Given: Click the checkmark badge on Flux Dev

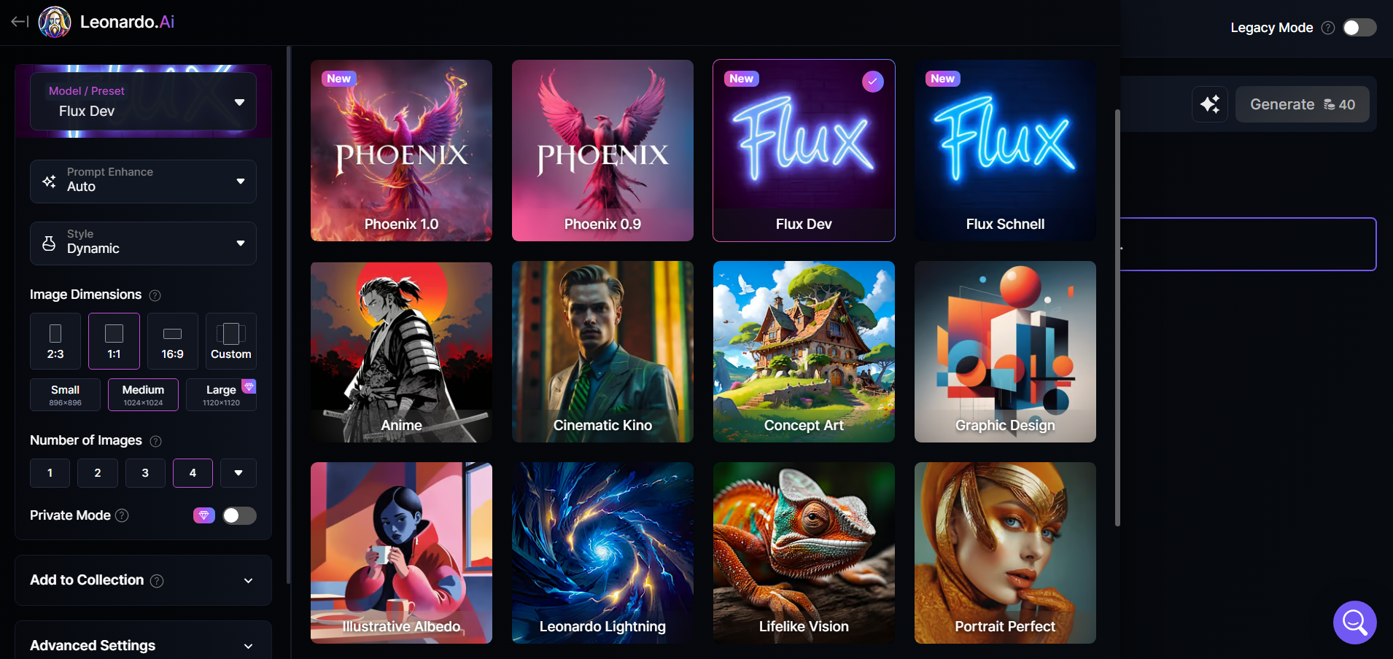Looking at the screenshot, I should (x=873, y=82).
